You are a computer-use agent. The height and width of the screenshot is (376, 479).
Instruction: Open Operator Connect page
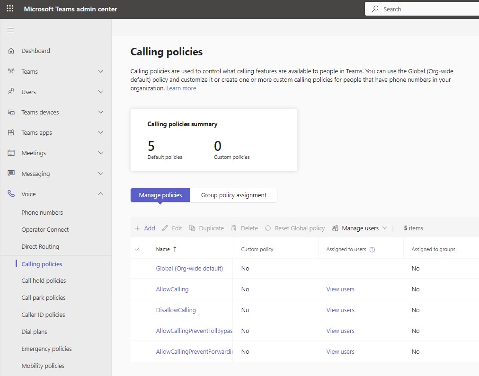(45, 229)
